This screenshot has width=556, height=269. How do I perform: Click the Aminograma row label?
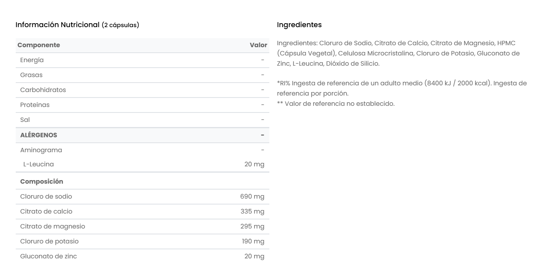41,150
